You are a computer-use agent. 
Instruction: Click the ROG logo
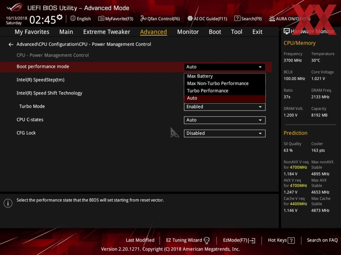[15, 7]
